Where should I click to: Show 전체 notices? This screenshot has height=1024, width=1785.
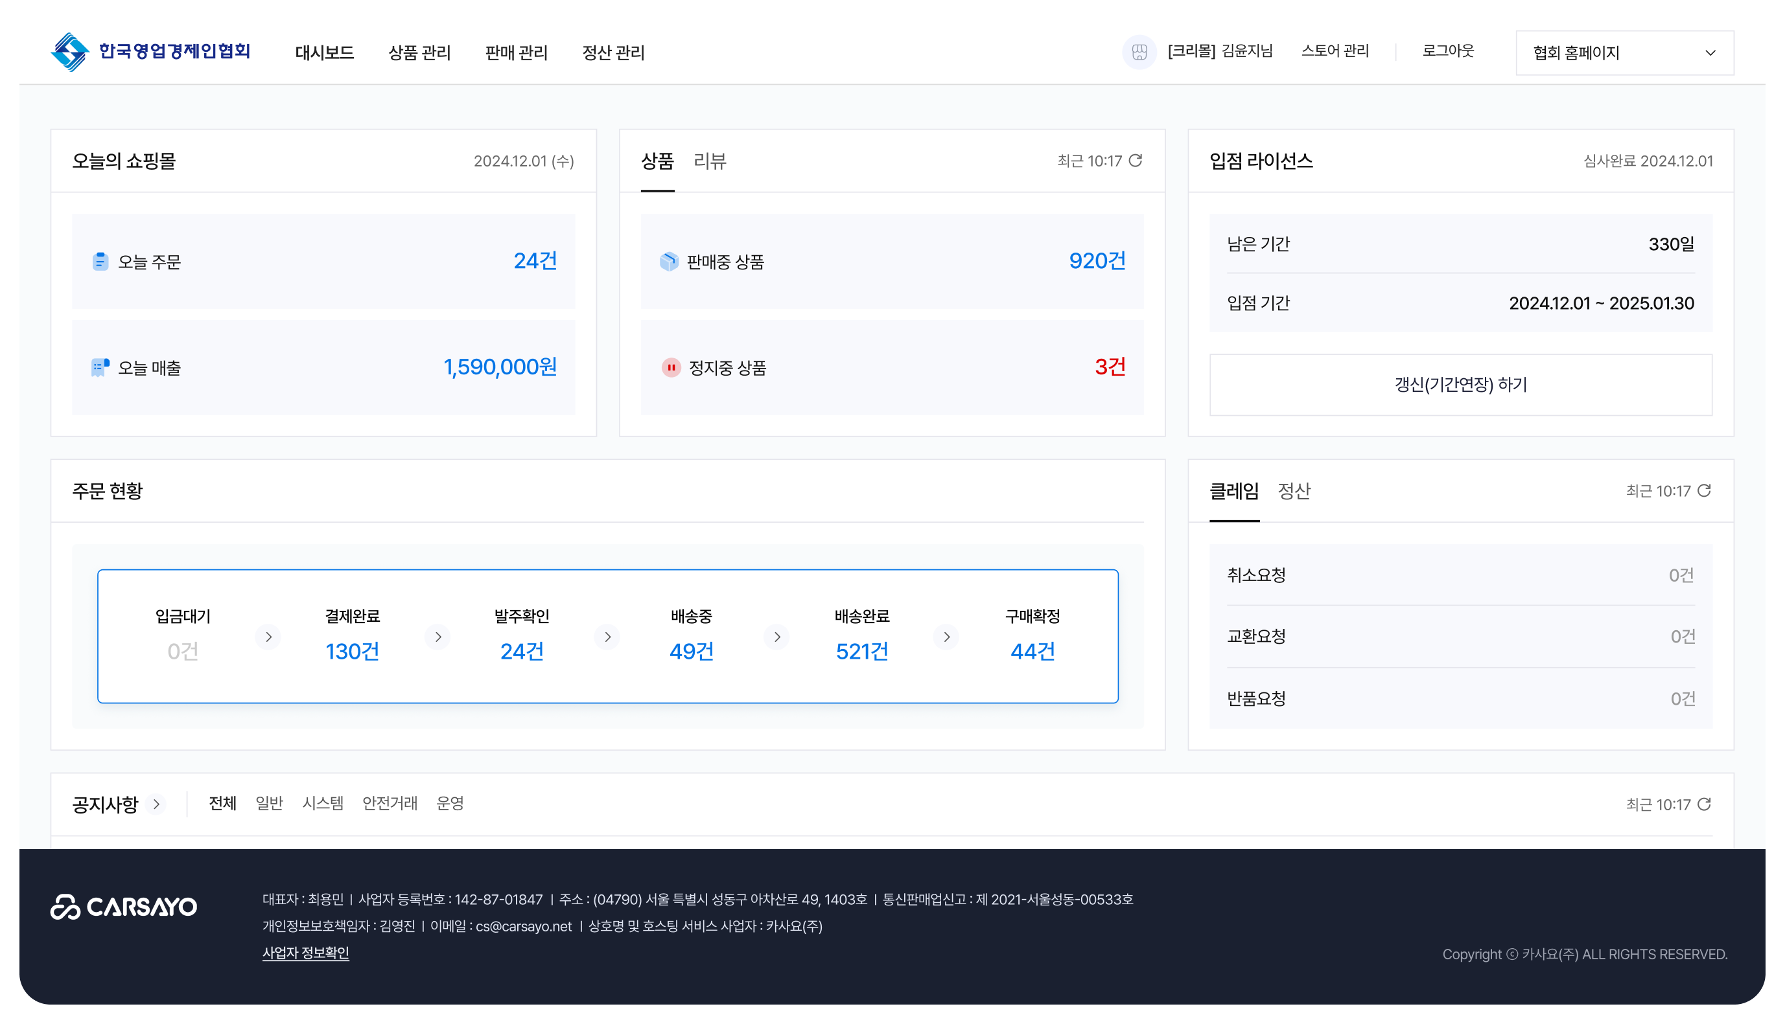222,803
